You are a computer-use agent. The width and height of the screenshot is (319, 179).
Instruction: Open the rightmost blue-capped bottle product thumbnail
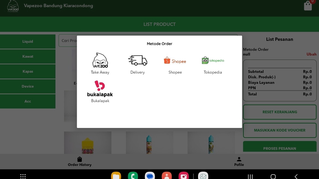click(x=211, y=143)
